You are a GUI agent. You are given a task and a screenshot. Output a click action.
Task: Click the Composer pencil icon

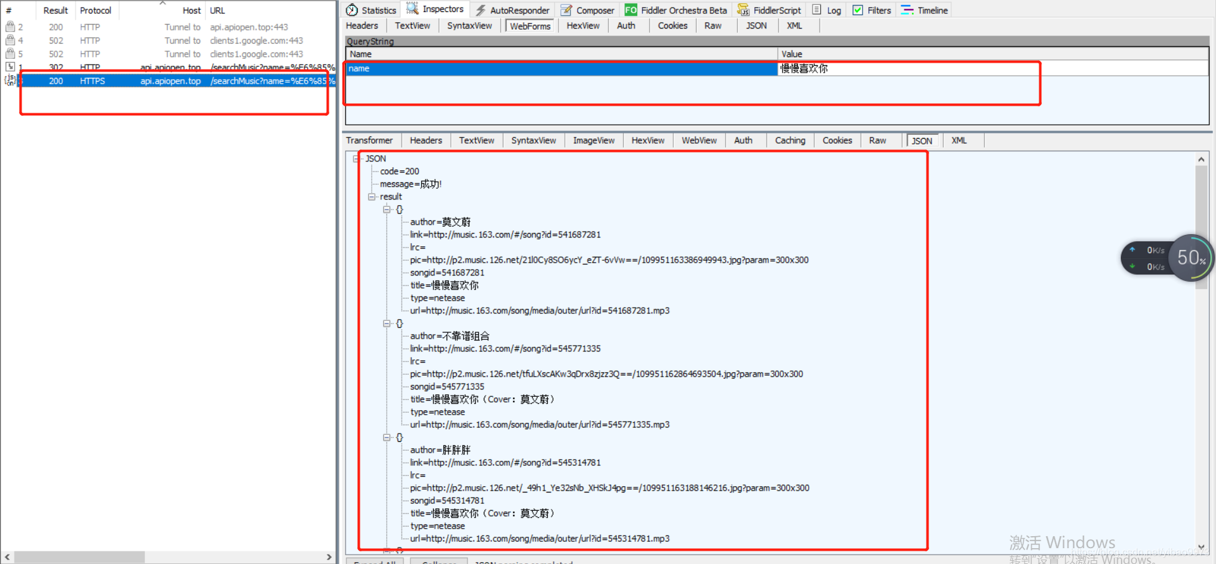[x=566, y=10]
